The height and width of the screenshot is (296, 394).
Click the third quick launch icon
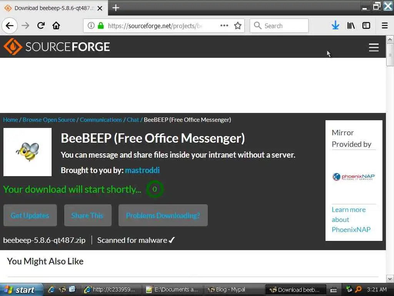click(x=72, y=289)
